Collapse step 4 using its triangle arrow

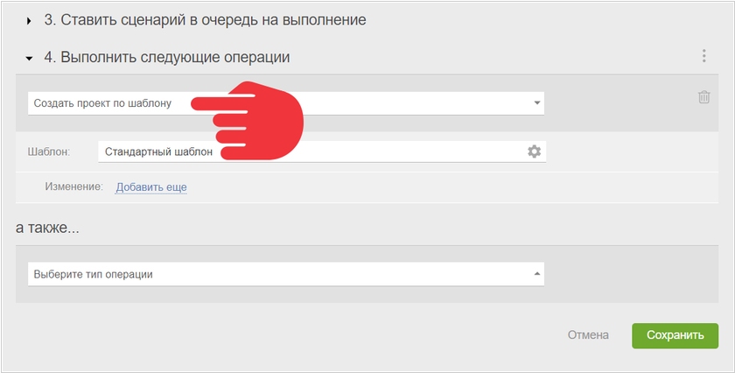[x=29, y=59]
